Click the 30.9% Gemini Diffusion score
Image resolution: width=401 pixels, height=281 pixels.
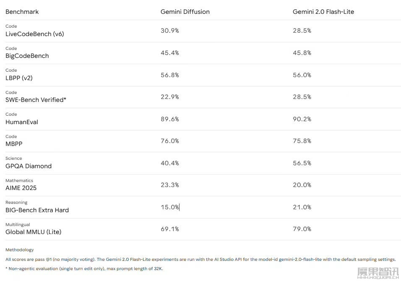[x=170, y=31]
